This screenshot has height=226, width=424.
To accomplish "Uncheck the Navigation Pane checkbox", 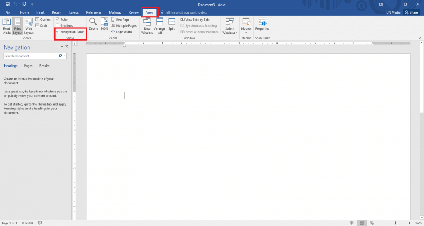I will tap(57, 32).
